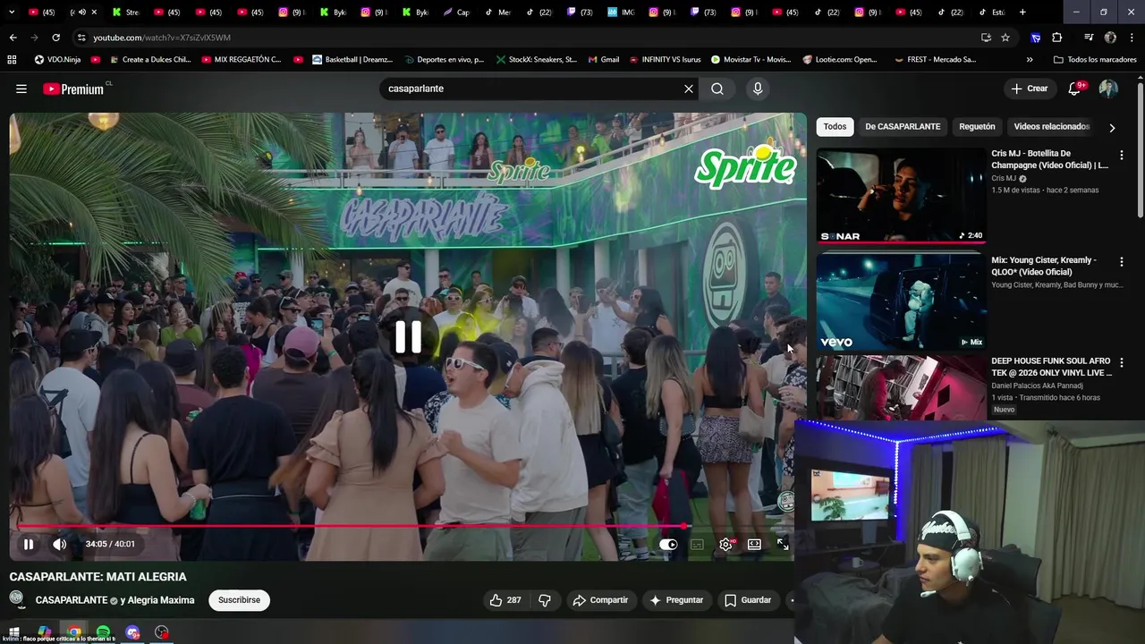This screenshot has height=644, width=1145.
Task: Open the Gmail bookmark
Action: (603, 60)
